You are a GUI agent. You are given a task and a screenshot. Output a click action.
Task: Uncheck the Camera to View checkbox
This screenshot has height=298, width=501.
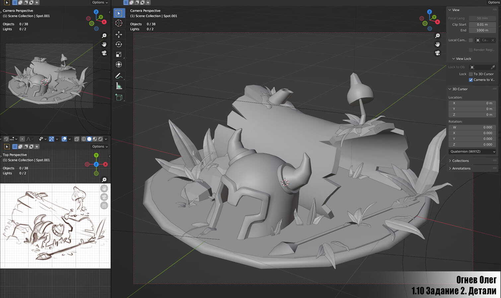[x=471, y=80]
